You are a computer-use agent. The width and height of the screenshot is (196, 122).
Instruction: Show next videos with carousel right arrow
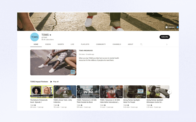(x=169, y=92)
